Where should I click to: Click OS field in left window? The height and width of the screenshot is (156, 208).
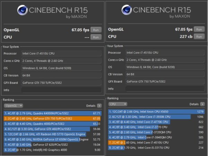[x=61, y=68]
